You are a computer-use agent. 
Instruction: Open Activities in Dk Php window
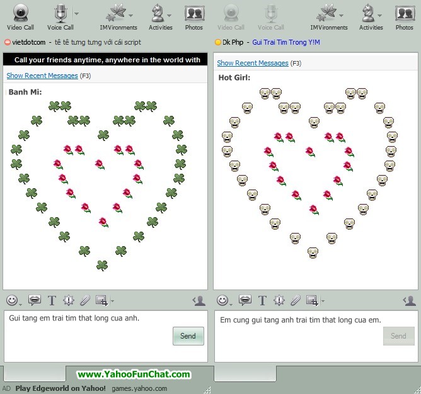tap(371, 16)
